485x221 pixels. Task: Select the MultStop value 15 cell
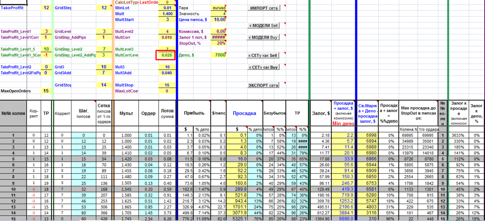coord(167,85)
